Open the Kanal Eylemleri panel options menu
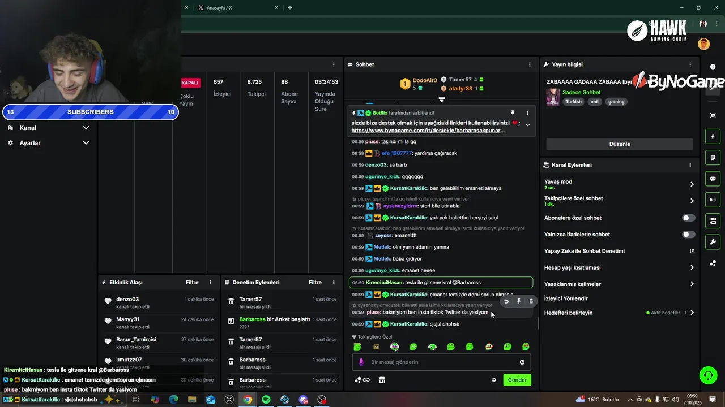The width and height of the screenshot is (725, 407). [690, 165]
